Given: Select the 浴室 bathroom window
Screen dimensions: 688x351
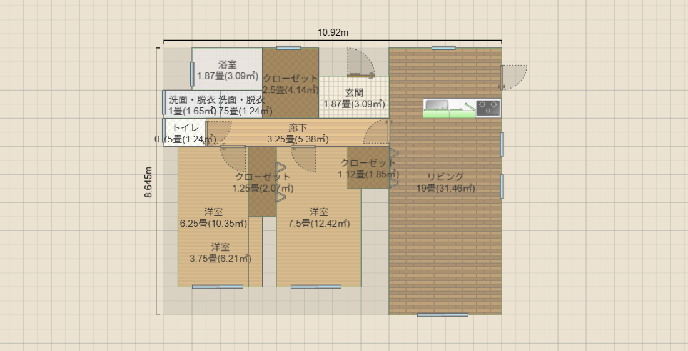Looking at the screenshot, I should (192, 74).
